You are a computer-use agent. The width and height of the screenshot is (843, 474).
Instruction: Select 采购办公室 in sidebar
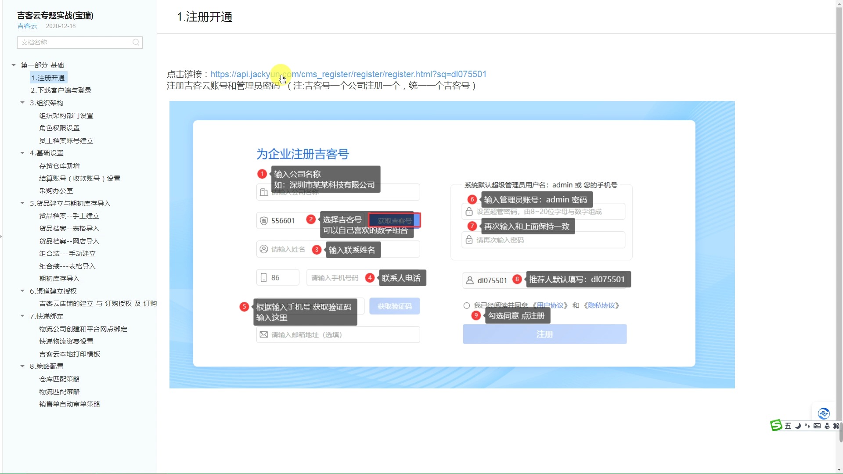[x=56, y=190]
